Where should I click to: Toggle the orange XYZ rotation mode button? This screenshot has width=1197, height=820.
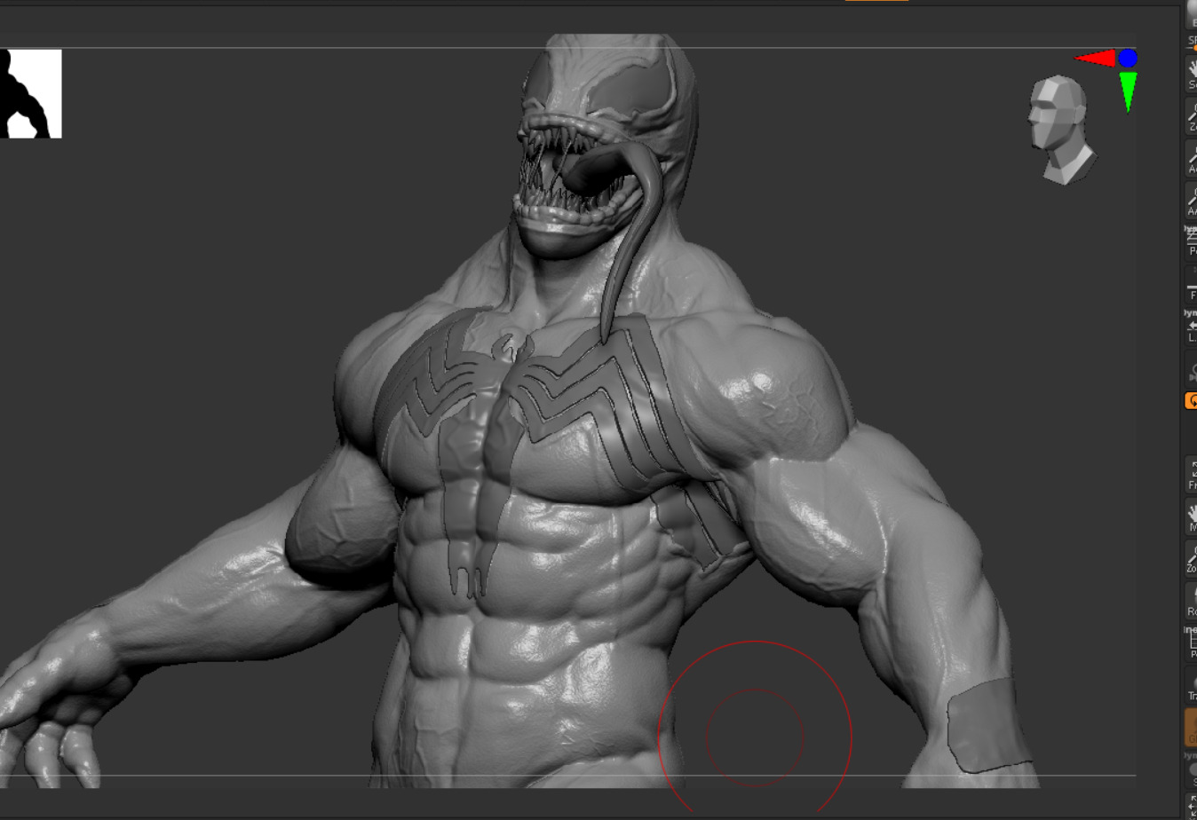point(1192,401)
